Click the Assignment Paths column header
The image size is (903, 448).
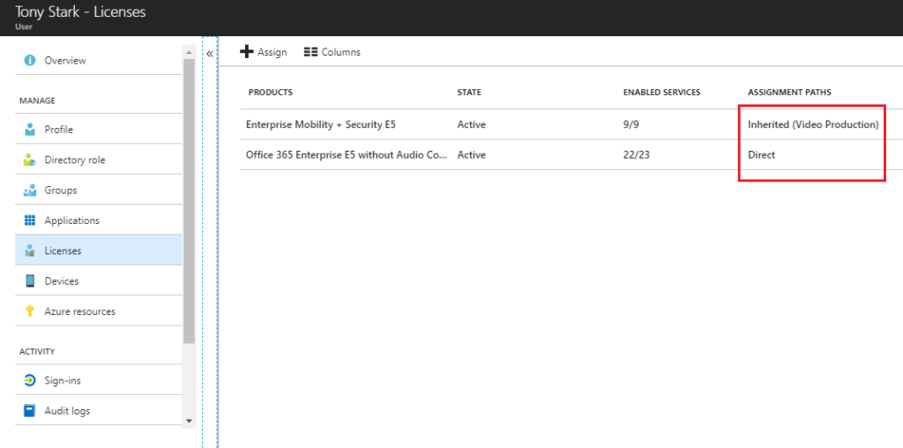(x=789, y=93)
